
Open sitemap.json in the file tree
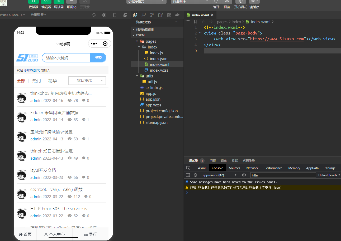click(x=157, y=122)
